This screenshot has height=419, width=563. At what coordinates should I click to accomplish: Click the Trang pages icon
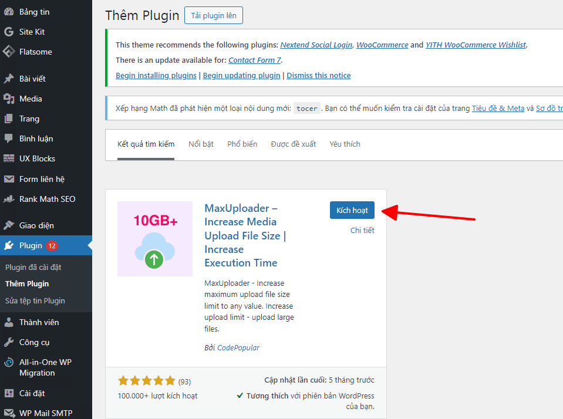[9, 119]
